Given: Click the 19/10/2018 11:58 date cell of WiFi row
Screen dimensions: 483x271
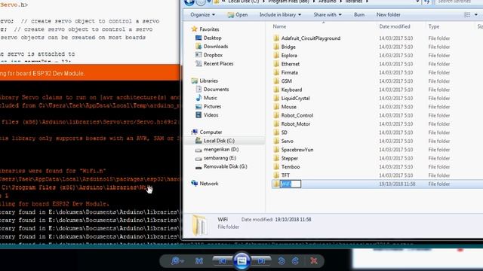Looking at the screenshot, I should click(397, 184).
